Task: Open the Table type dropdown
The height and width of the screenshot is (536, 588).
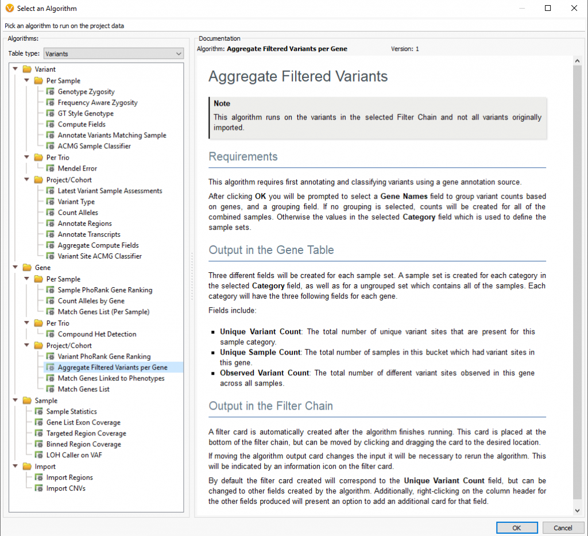Action: [114, 53]
